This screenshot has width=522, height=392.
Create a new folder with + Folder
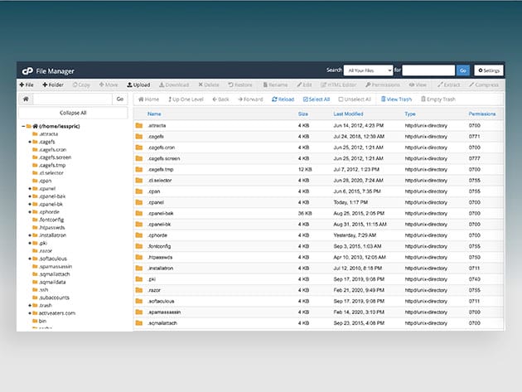[x=53, y=85]
